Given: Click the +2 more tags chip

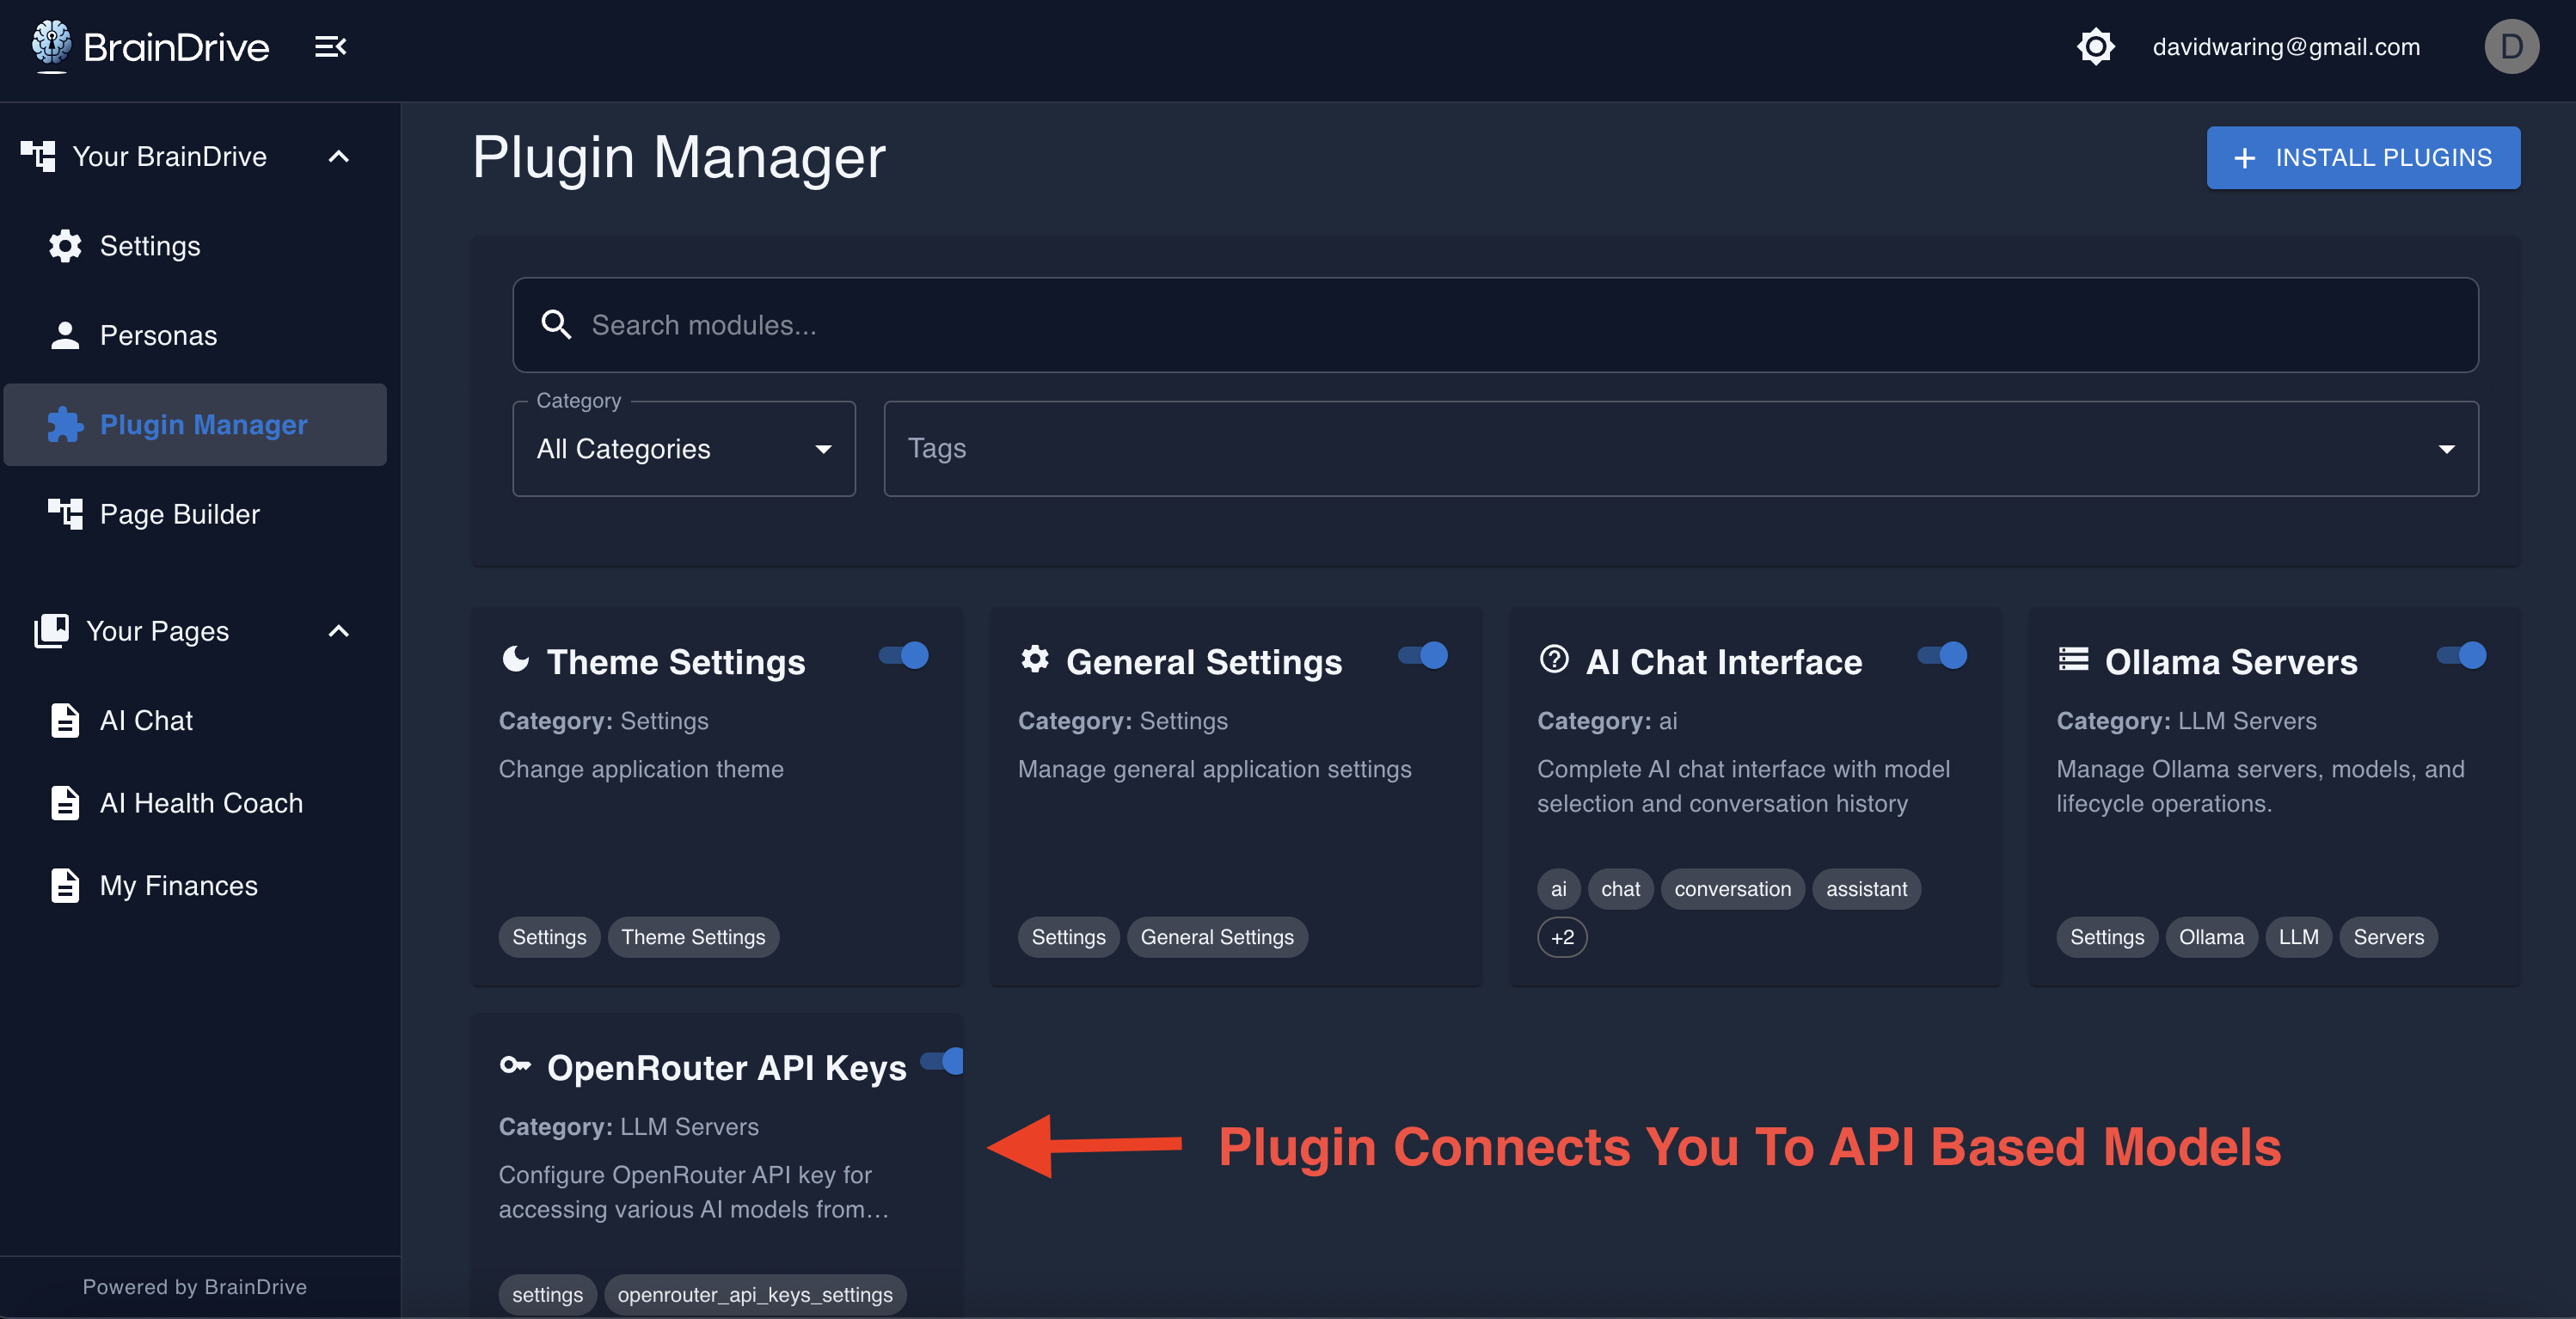Looking at the screenshot, I should (1562, 937).
